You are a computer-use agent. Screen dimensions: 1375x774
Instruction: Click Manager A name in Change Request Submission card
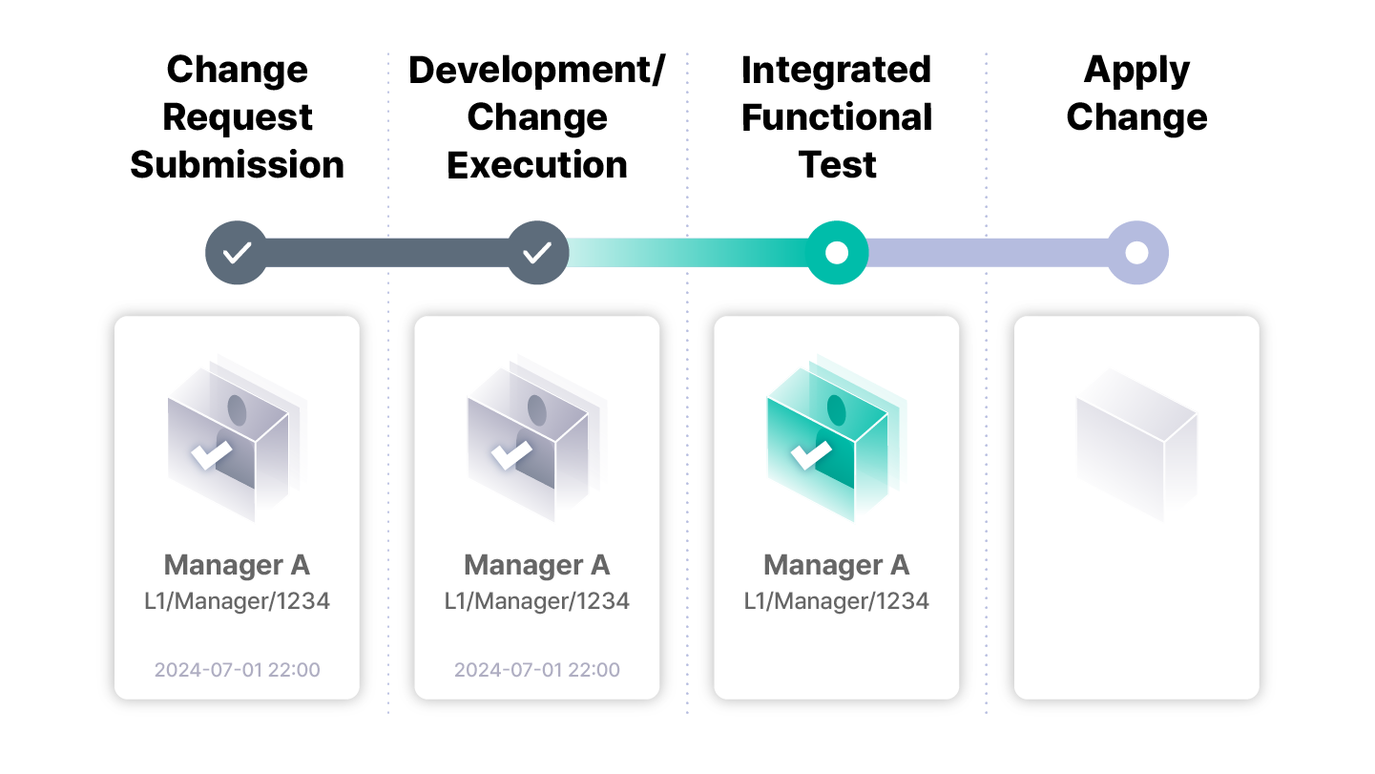click(x=237, y=565)
